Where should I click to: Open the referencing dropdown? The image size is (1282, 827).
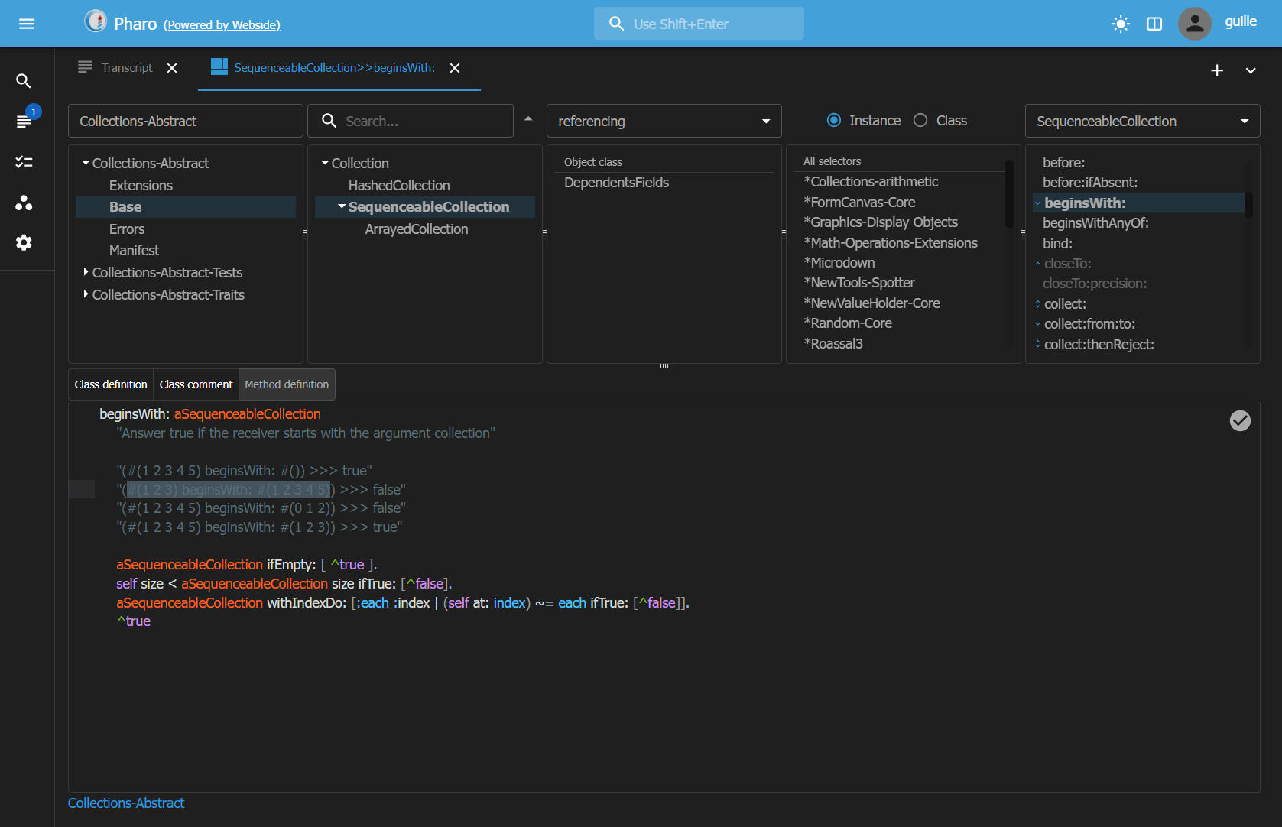pos(664,121)
